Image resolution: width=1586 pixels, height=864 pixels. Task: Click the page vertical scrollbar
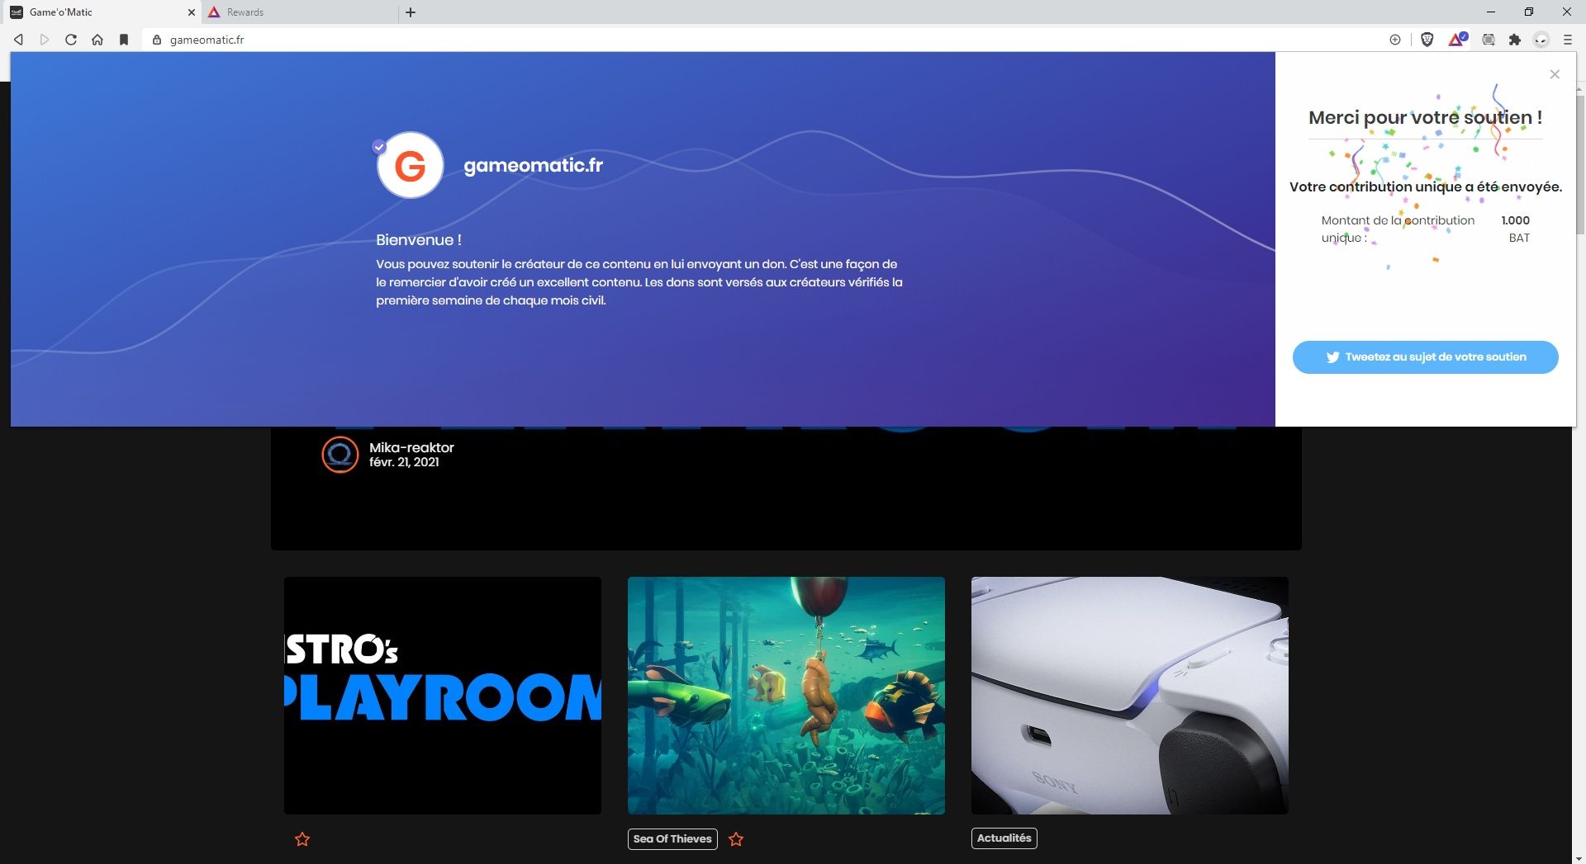1579,165
